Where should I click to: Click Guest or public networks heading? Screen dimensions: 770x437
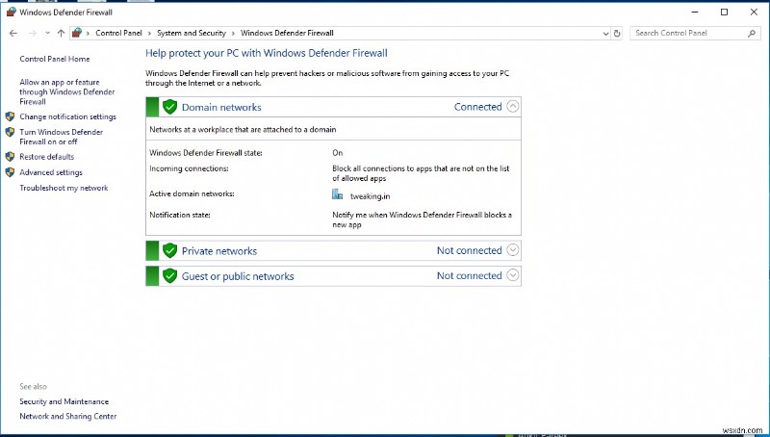point(238,276)
